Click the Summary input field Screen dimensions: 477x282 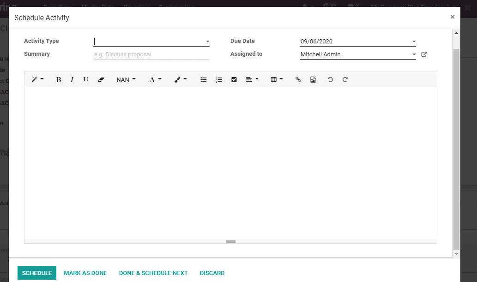coord(151,54)
